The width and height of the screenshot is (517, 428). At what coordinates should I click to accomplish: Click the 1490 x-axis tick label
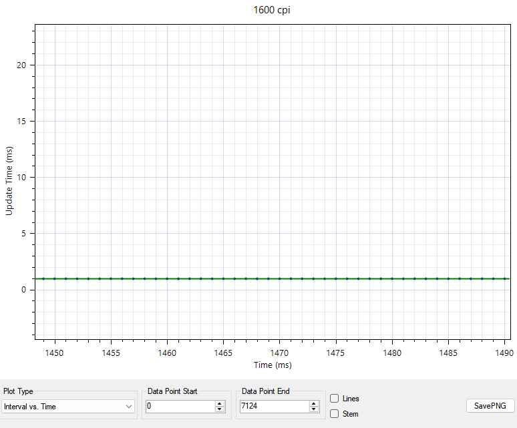(504, 353)
